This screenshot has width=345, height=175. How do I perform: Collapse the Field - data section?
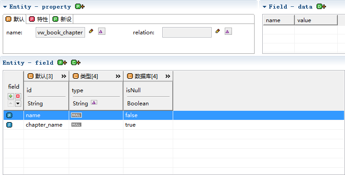click(265, 7)
